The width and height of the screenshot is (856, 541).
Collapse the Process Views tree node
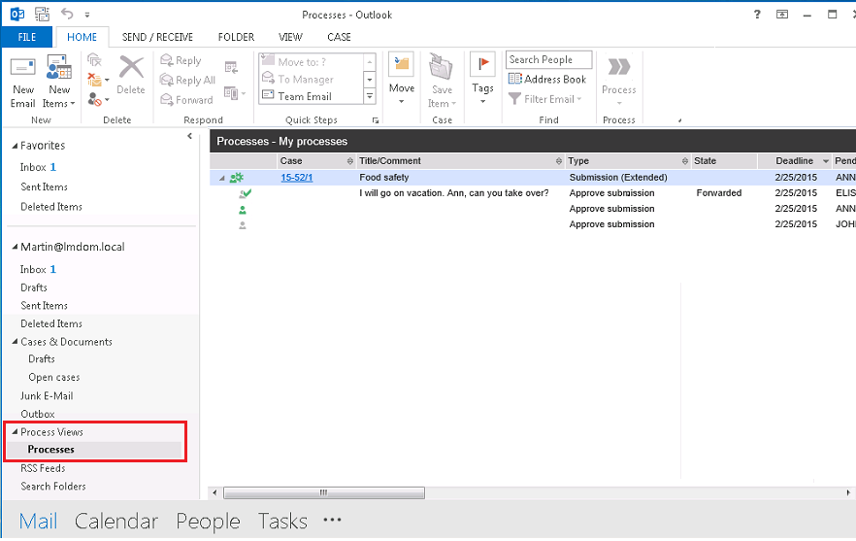pos(14,432)
